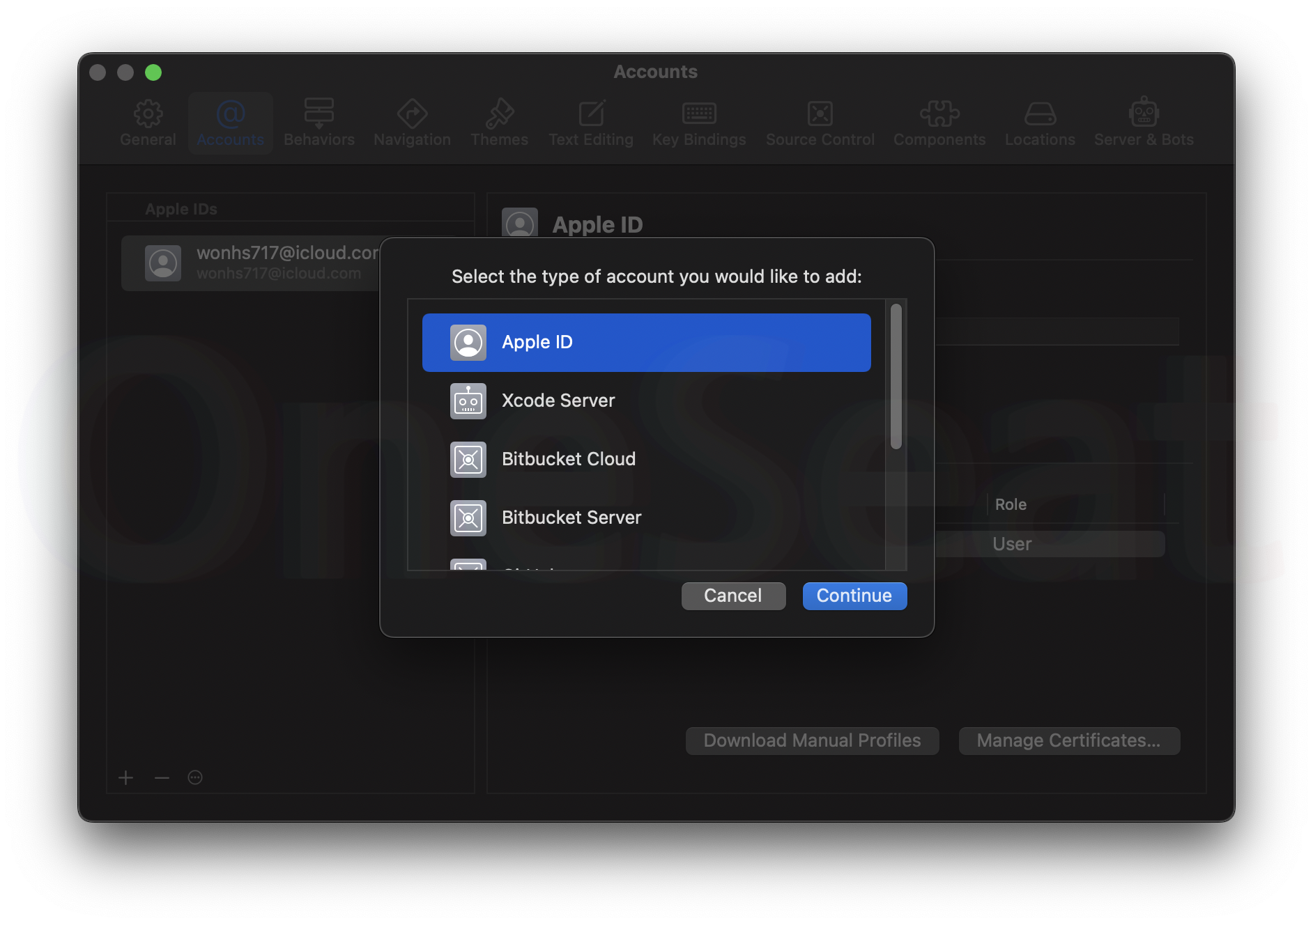Viewport: 1313px width, 925px height.
Task: Open the Server & Bots preferences tab
Action: [1144, 123]
